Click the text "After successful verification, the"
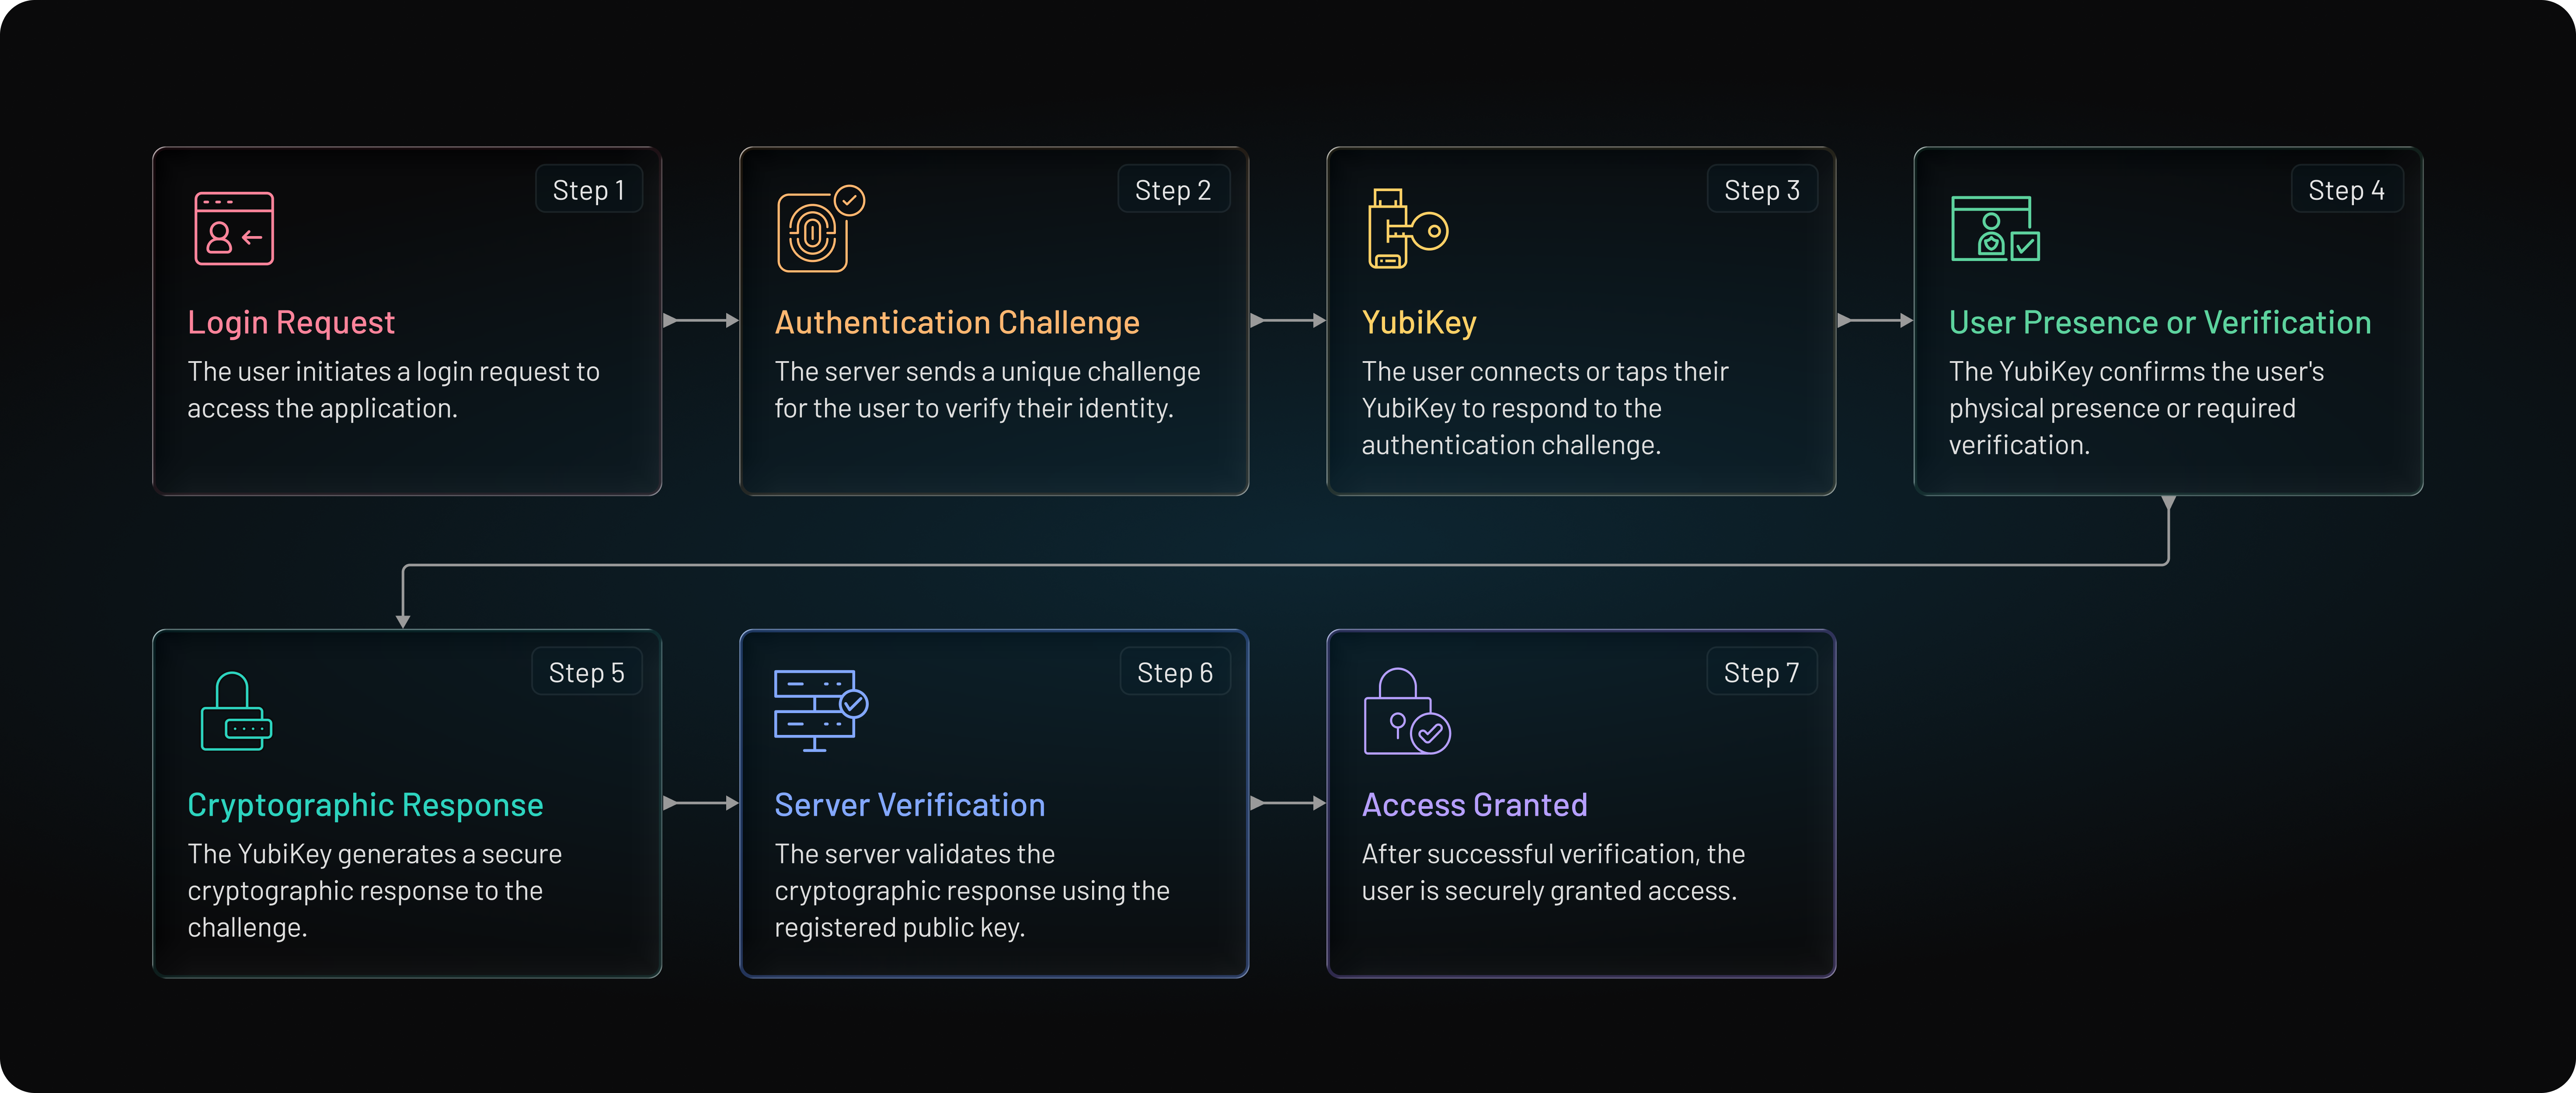 [x=1553, y=854]
